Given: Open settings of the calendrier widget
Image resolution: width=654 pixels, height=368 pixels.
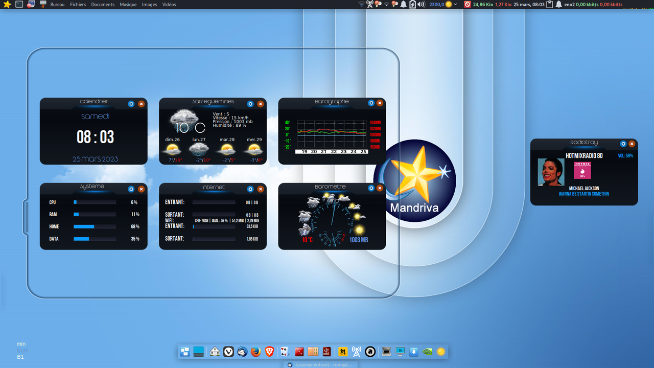Looking at the screenshot, I should pos(131,104).
